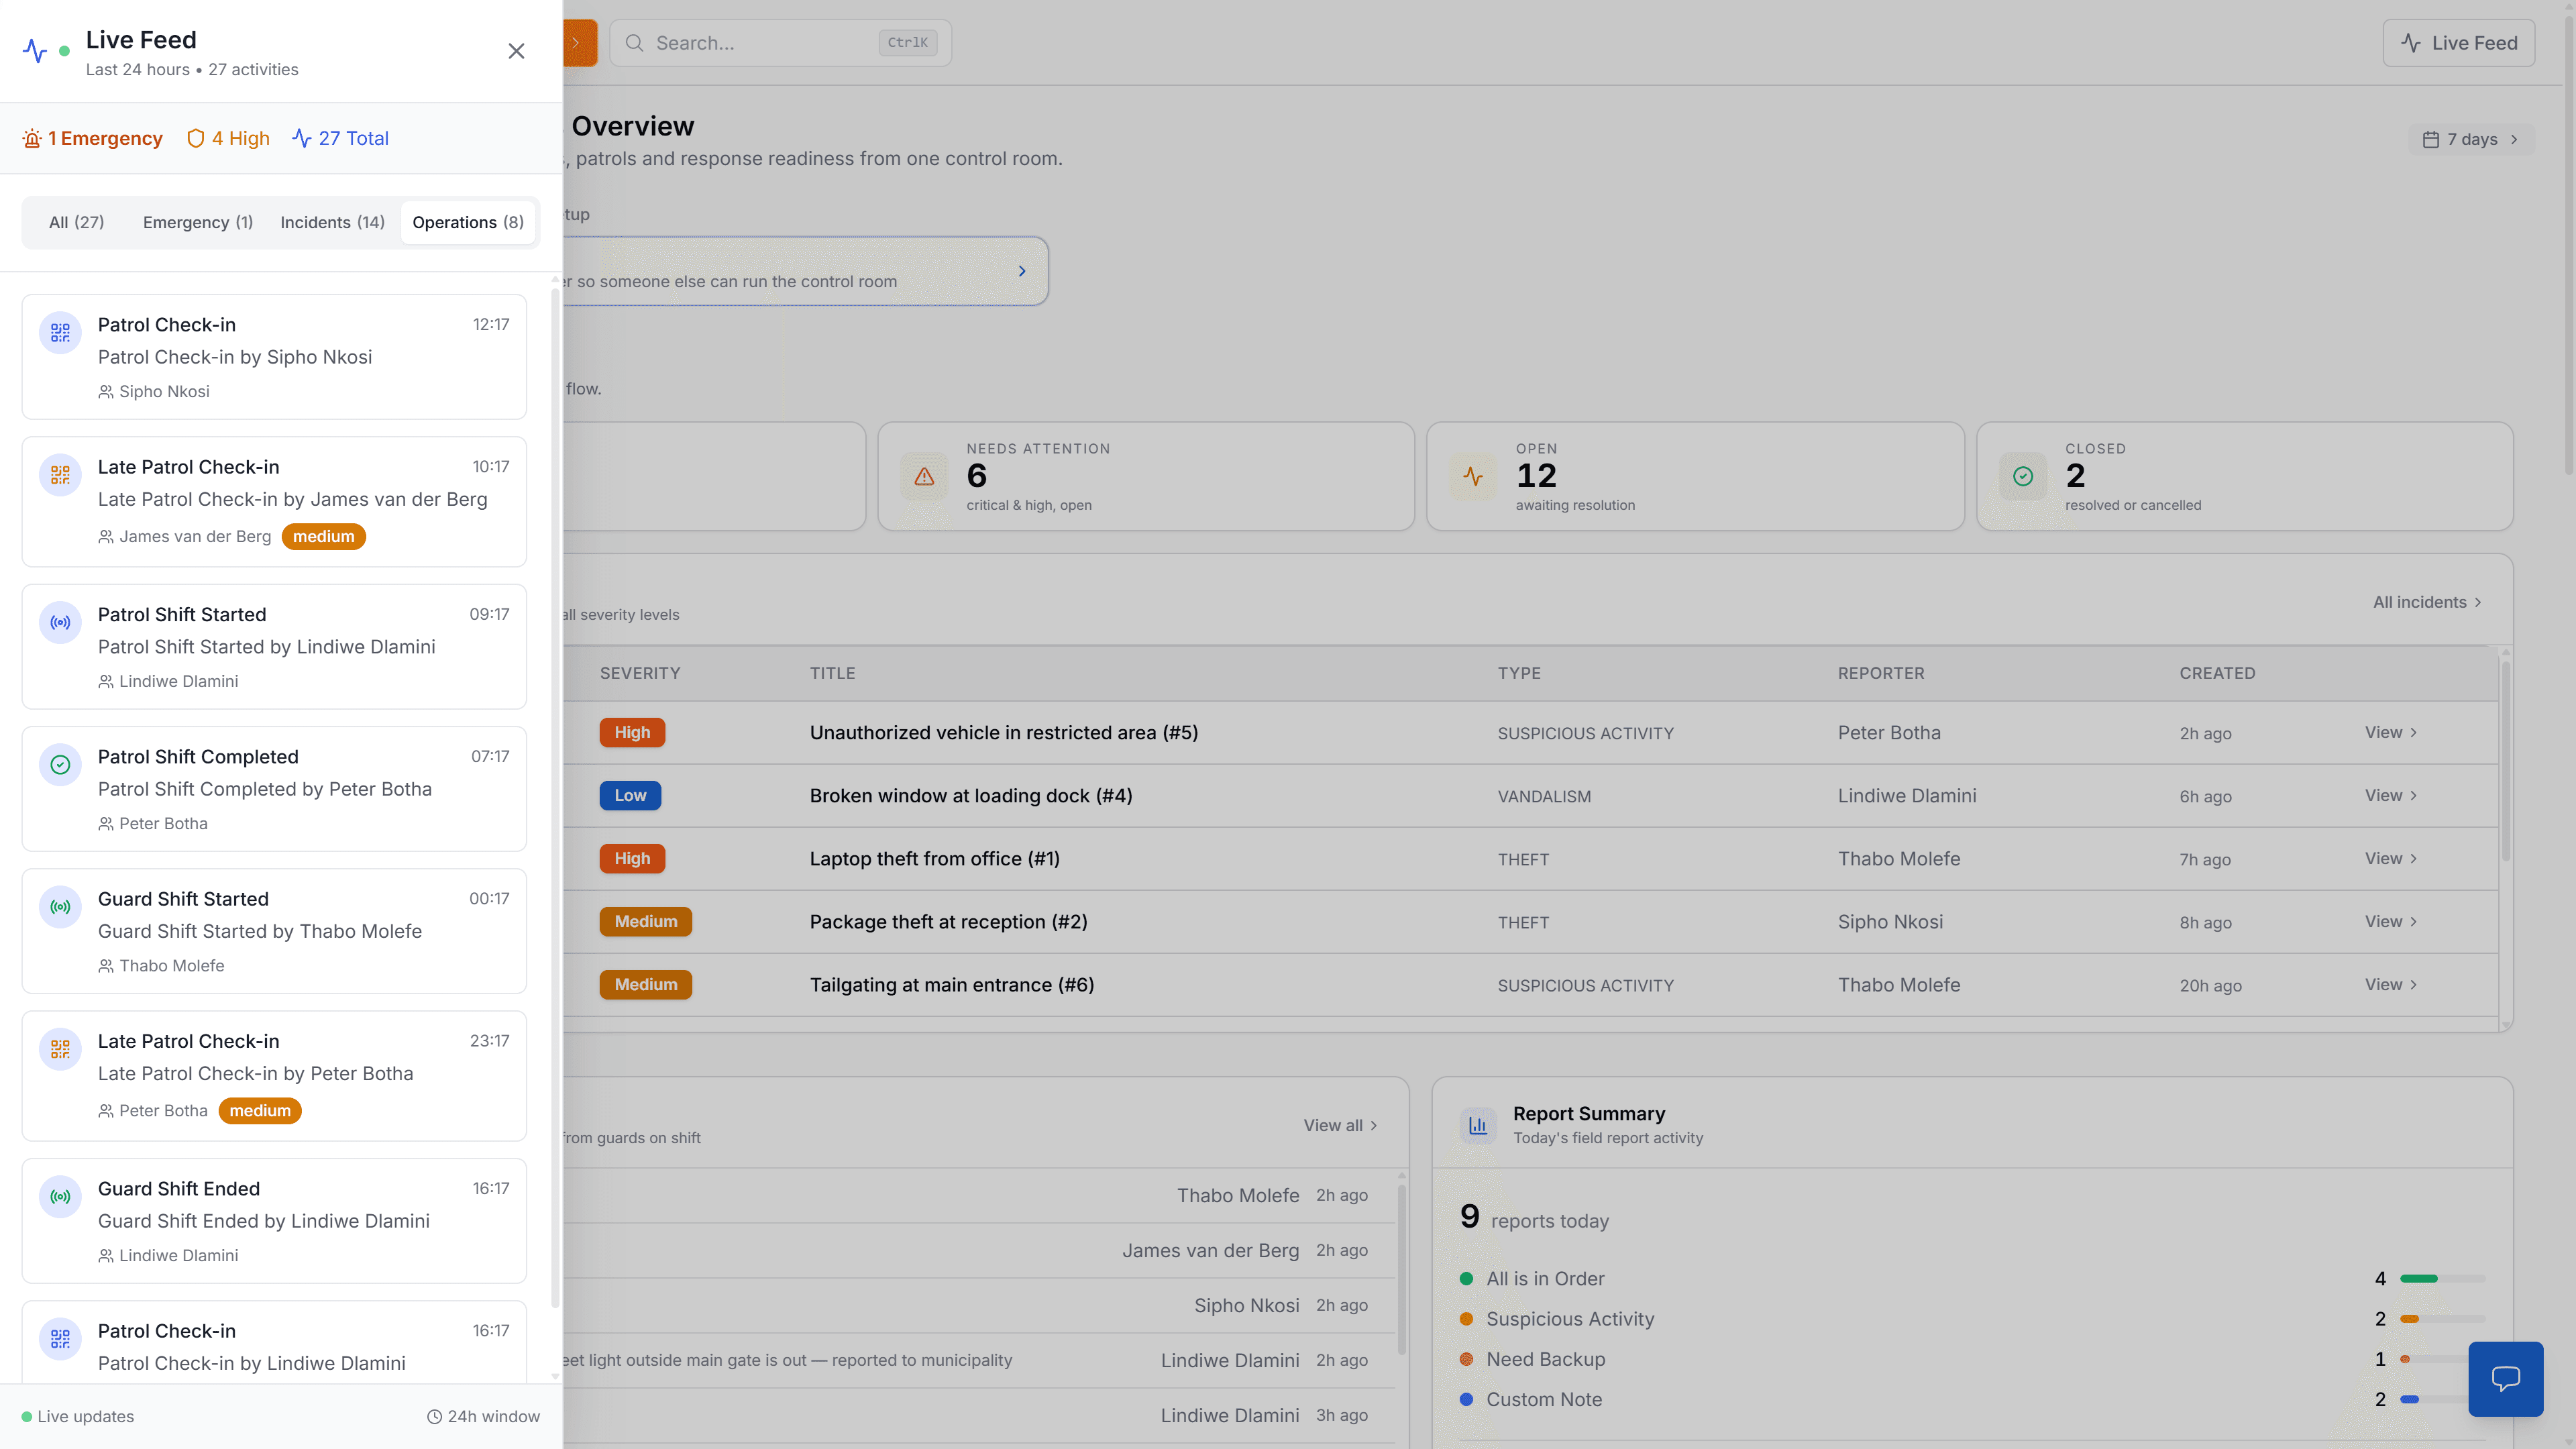Click the 24h window clock icon
The width and height of the screenshot is (2576, 1449).
tap(434, 1417)
